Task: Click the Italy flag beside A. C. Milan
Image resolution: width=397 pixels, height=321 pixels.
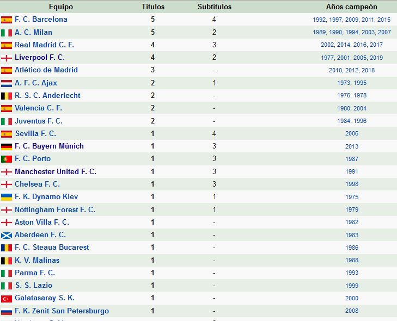Action: (7, 33)
